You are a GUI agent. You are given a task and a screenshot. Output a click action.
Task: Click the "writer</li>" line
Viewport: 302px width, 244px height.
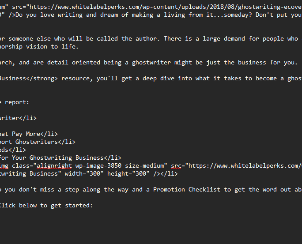pos(18,118)
